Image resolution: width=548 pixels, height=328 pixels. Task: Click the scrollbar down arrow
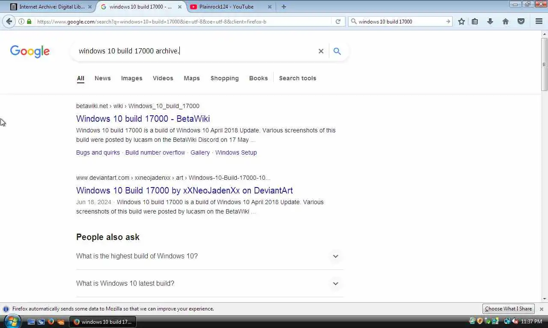(544, 299)
